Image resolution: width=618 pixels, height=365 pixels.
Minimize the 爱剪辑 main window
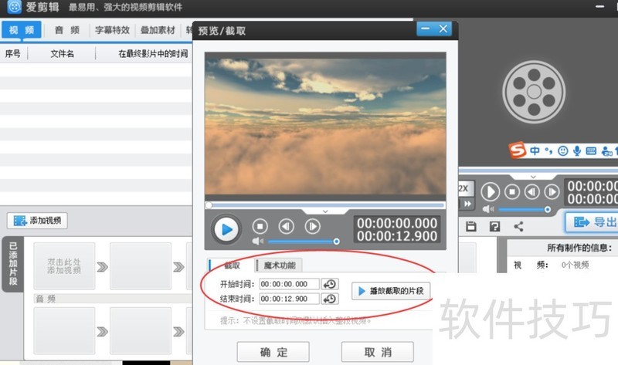click(600, 7)
